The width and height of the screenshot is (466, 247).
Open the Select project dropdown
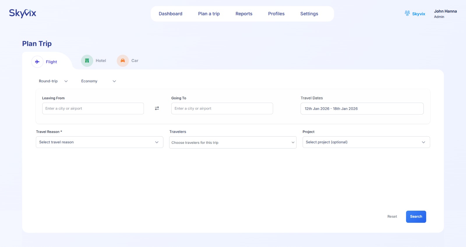pos(366,142)
